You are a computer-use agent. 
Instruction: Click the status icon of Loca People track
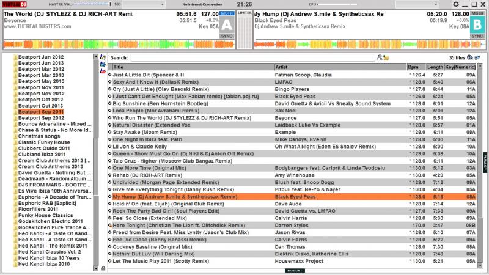(x=110, y=111)
